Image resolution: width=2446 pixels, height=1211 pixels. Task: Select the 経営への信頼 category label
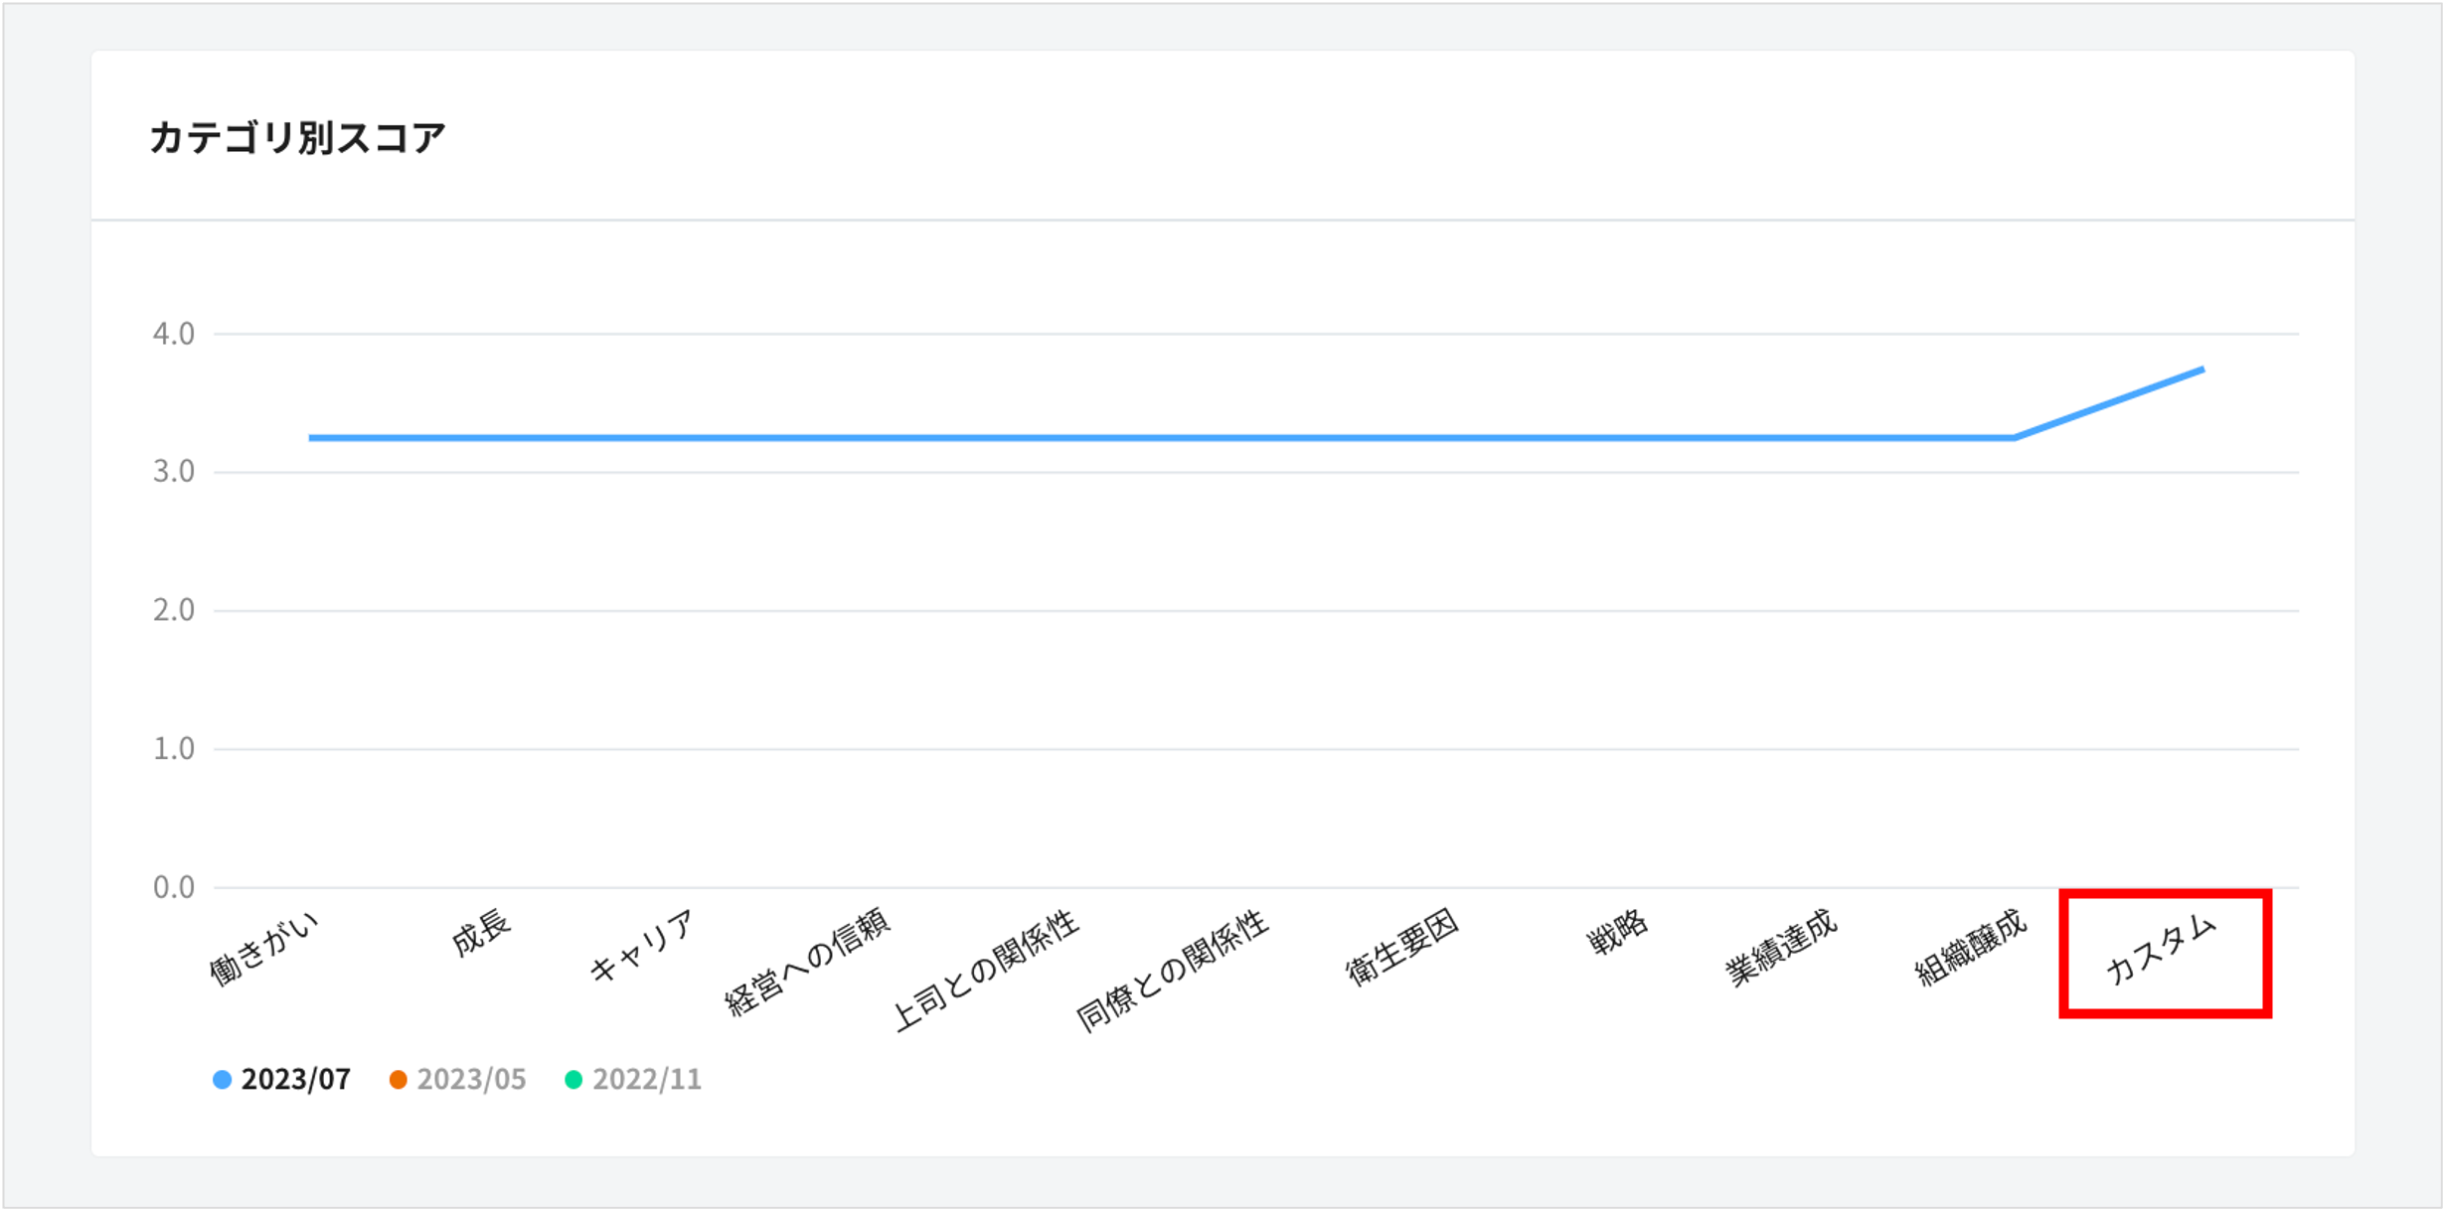point(809,962)
